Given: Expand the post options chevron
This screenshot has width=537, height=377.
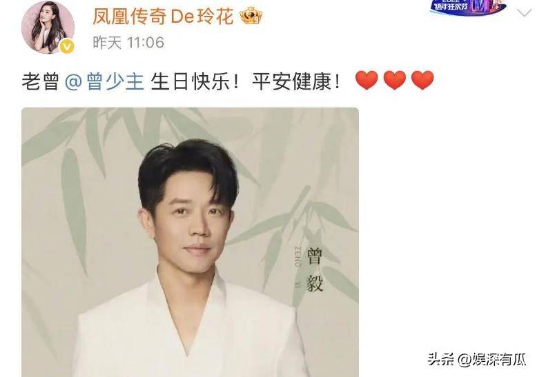Looking at the screenshot, I should (x=523, y=13).
